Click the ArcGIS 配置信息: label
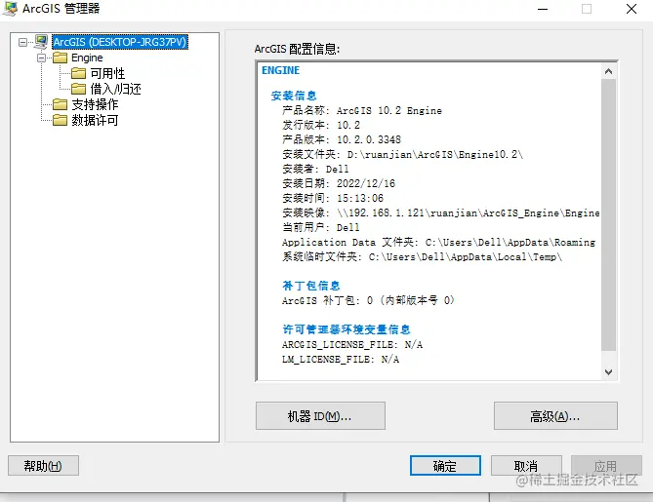The height and width of the screenshot is (502, 653). pyautogui.click(x=297, y=49)
